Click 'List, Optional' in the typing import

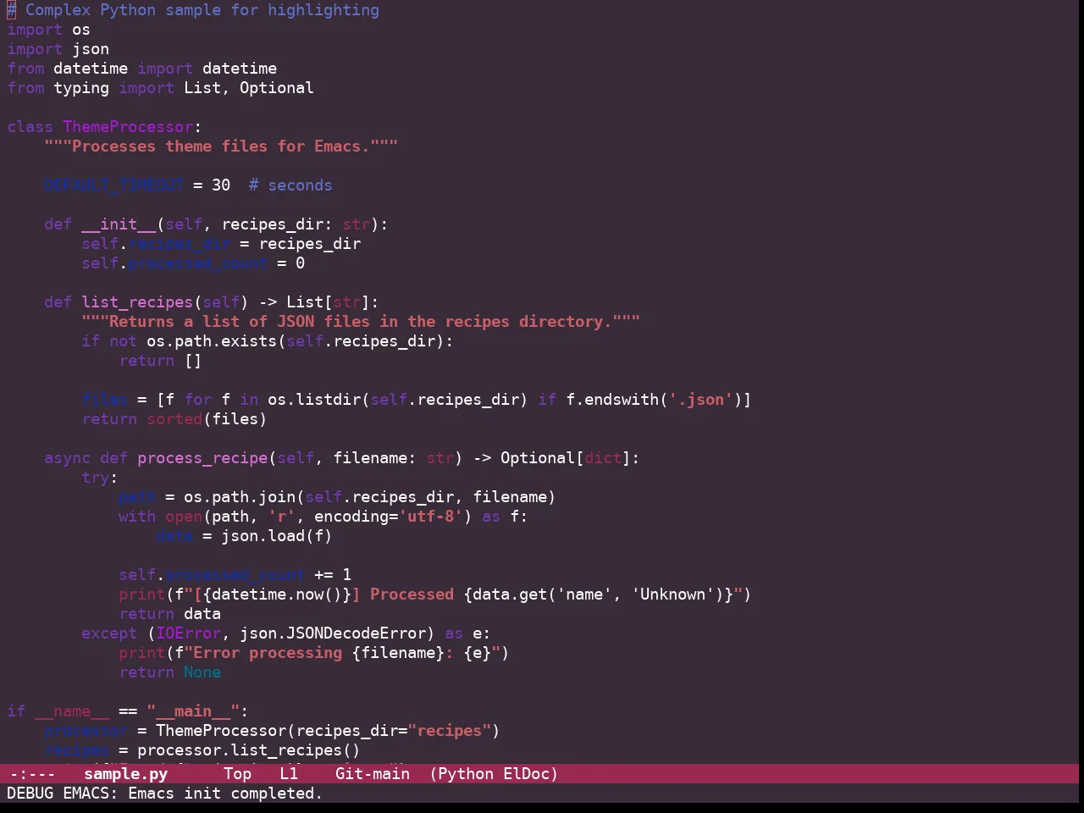point(249,88)
